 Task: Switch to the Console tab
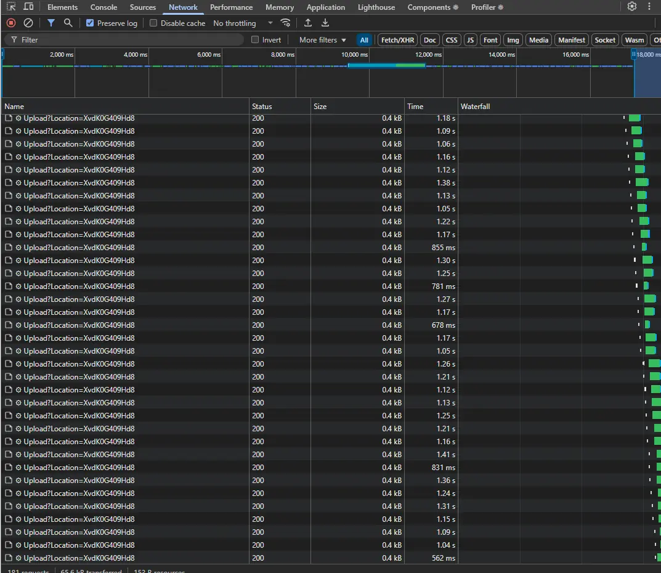[103, 7]
